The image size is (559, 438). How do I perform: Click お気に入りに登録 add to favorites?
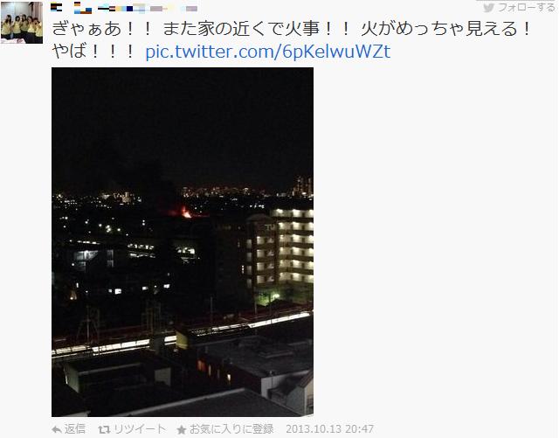point(231,429)
